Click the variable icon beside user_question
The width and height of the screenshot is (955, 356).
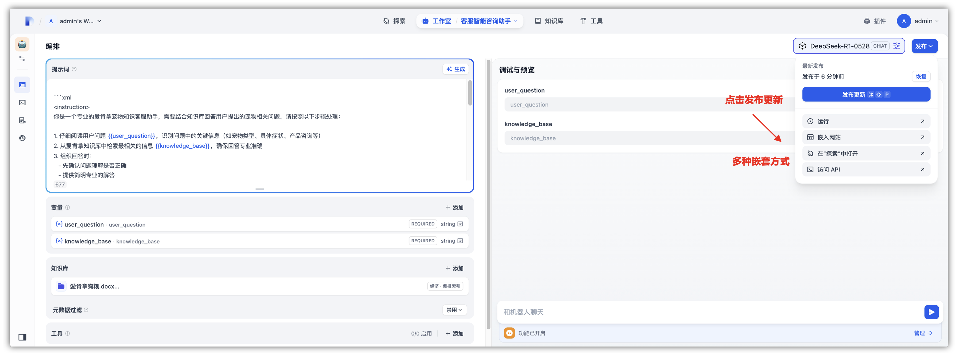tap(59, 224)
